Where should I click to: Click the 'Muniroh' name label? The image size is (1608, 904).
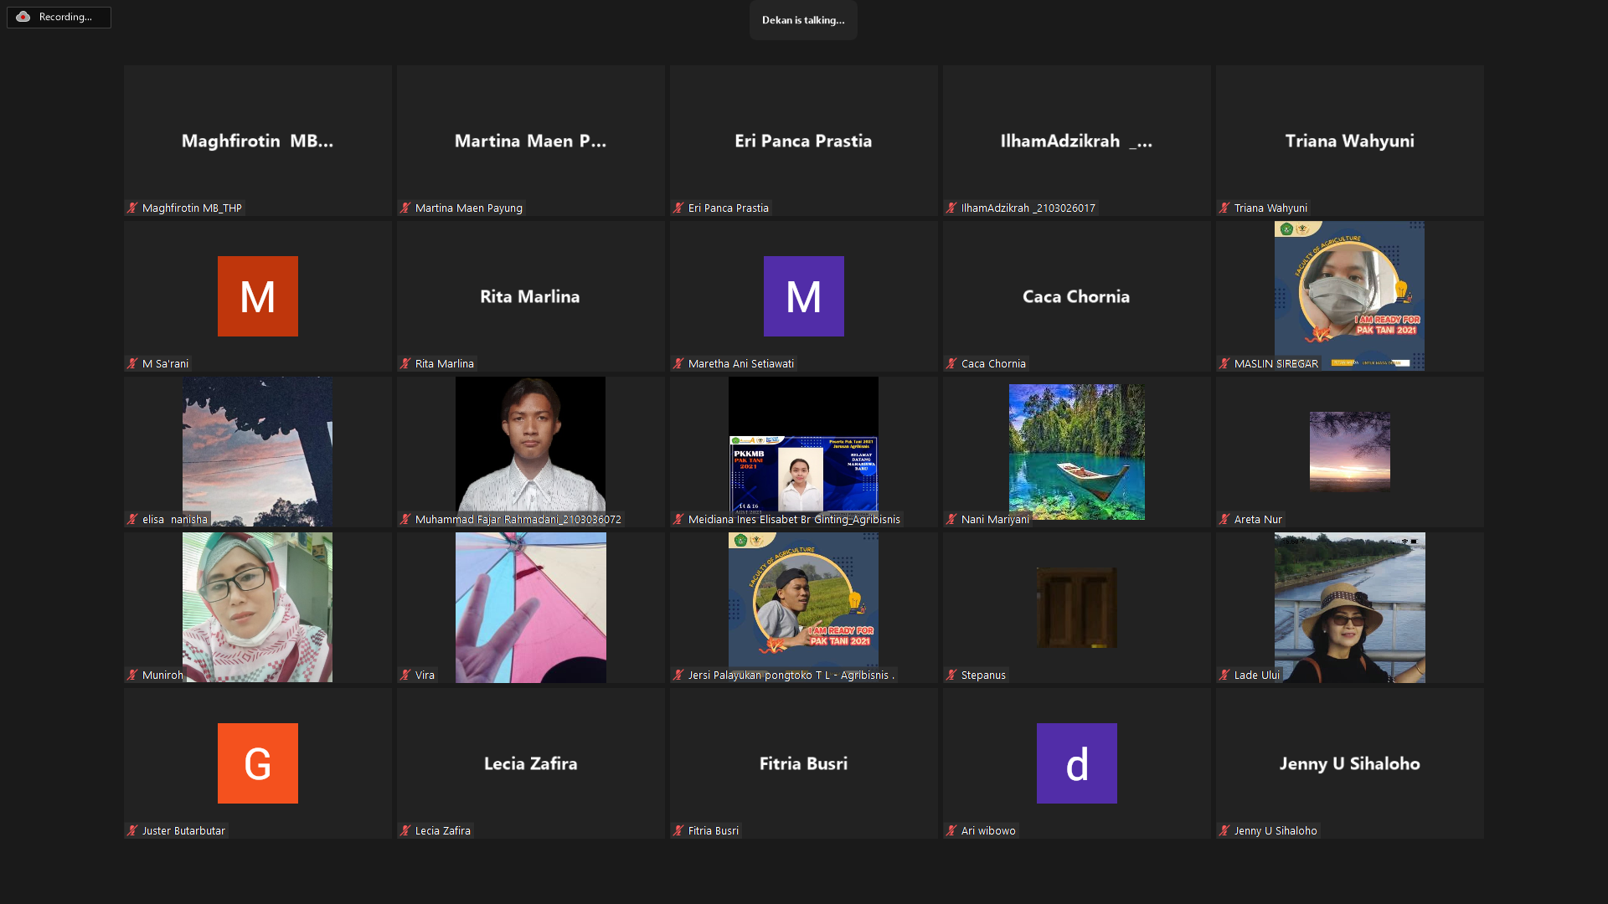coord(162,675)
